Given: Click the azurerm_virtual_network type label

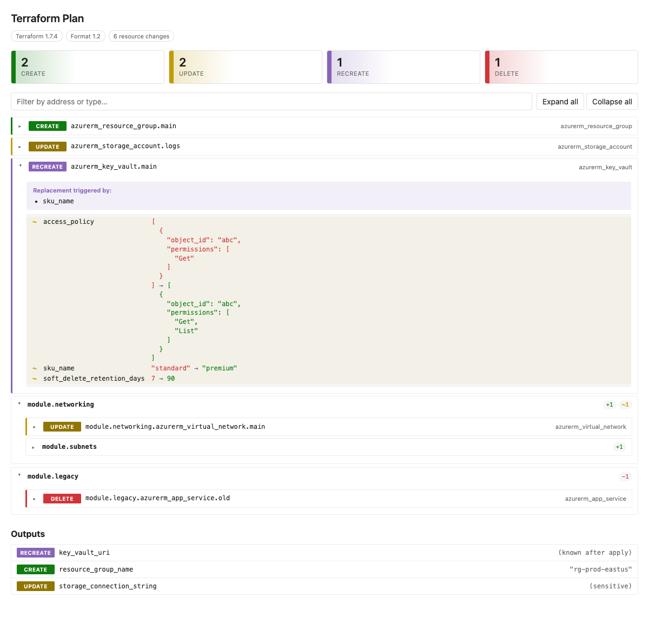Looking at the screenshot, I should 591,427.
